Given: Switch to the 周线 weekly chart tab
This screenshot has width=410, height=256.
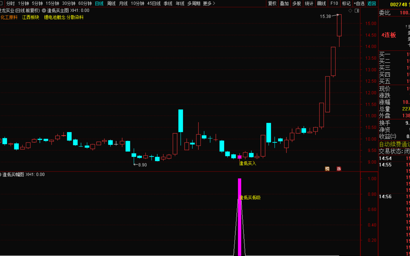Looking at the screenshot, I should [111, 3].
